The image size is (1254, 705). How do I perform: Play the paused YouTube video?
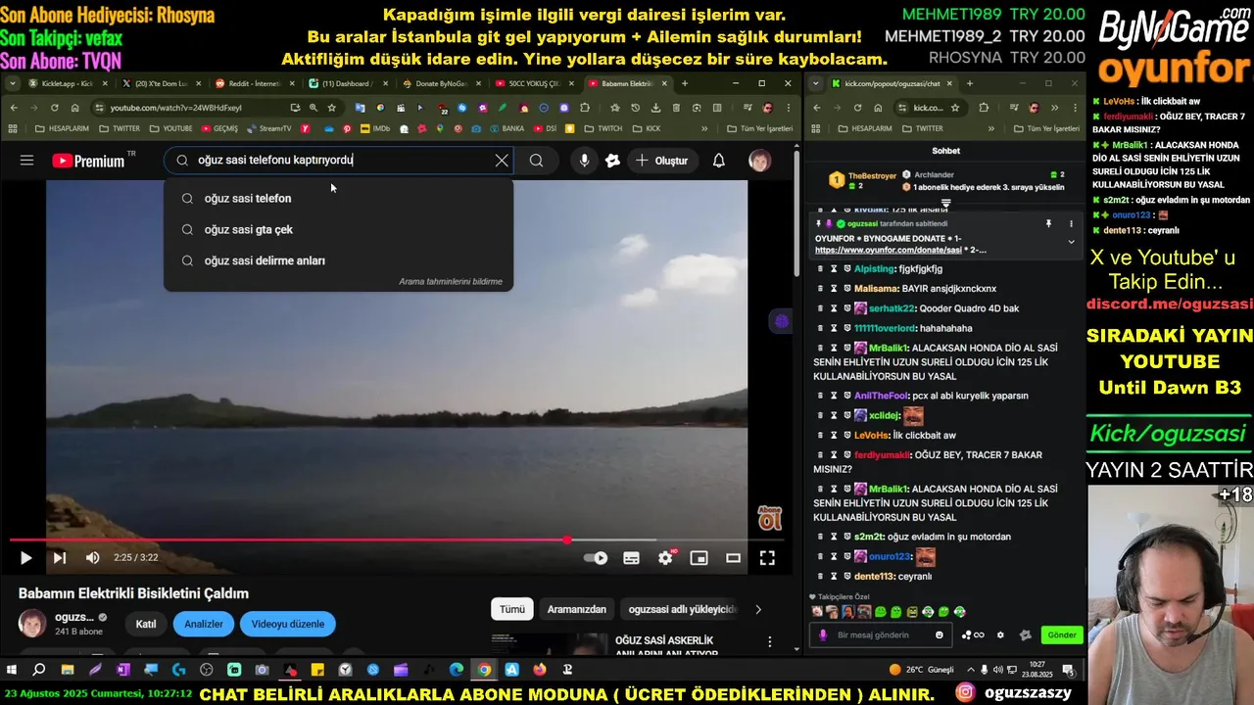pyautogui.click(x=25, y=557)
